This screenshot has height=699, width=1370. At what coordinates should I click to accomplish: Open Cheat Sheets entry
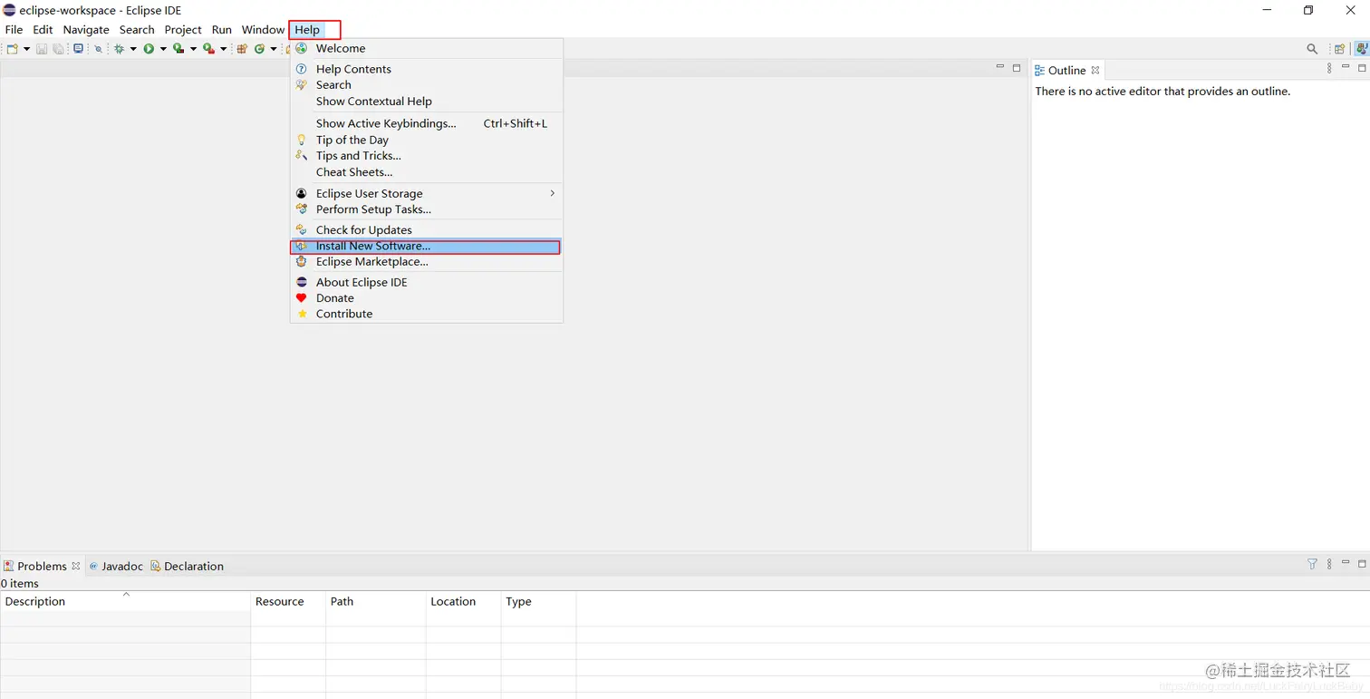coord(427,172)
